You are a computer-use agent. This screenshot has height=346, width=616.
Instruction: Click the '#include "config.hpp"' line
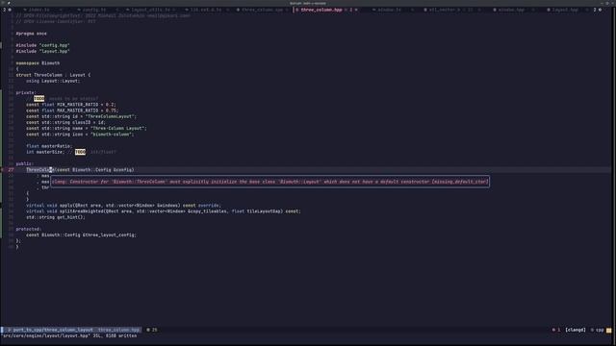(42, 45)
